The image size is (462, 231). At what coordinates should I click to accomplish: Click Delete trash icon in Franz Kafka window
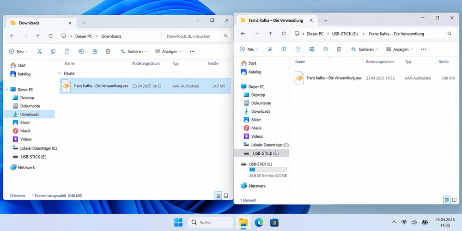pos(339,49)
